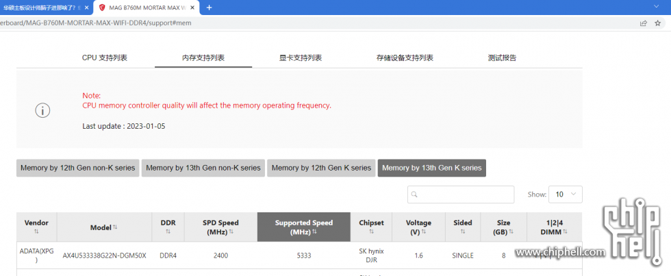Open the Show 10 rows dropdown
The image size is (671, 276).
click(x=566, y=195)
